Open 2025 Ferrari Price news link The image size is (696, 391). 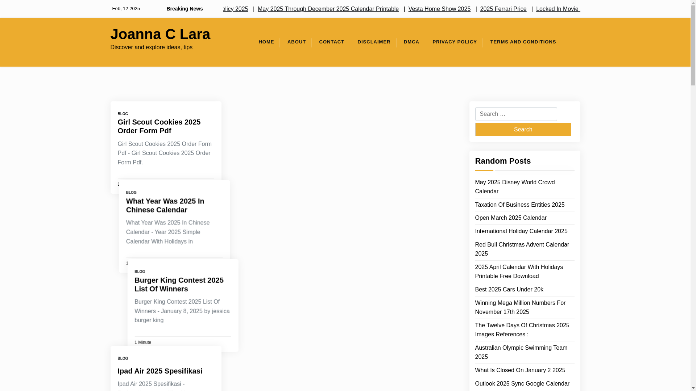click(x=503, y=9)
